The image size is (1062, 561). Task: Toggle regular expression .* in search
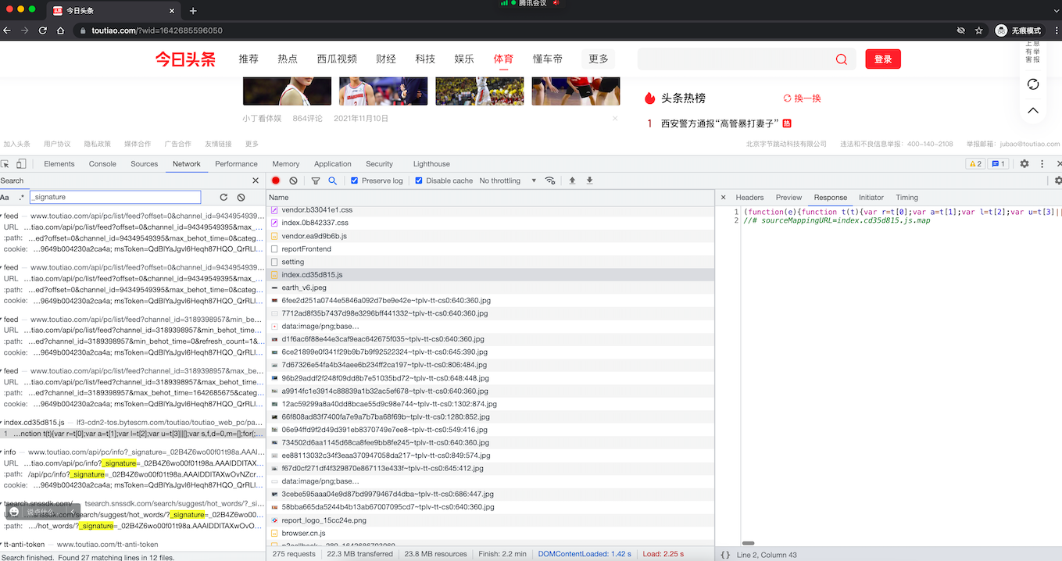[x=21, y=198]
